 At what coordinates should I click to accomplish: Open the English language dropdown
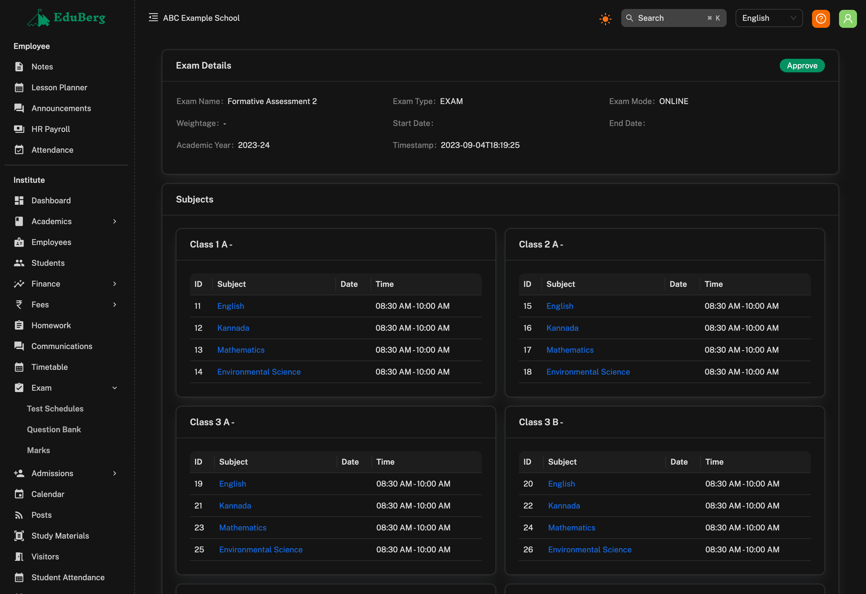tap(769, 18)
